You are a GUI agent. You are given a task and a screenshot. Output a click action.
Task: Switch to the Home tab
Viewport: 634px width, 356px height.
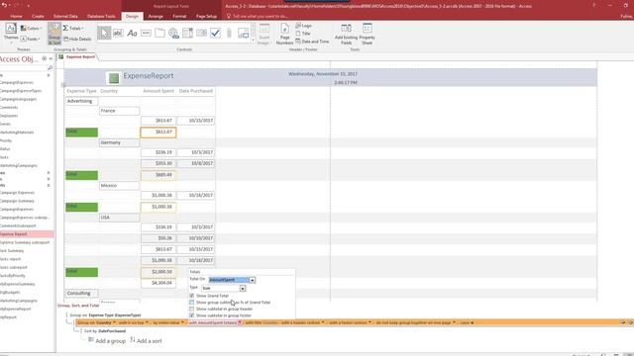[x=16, y=16]
